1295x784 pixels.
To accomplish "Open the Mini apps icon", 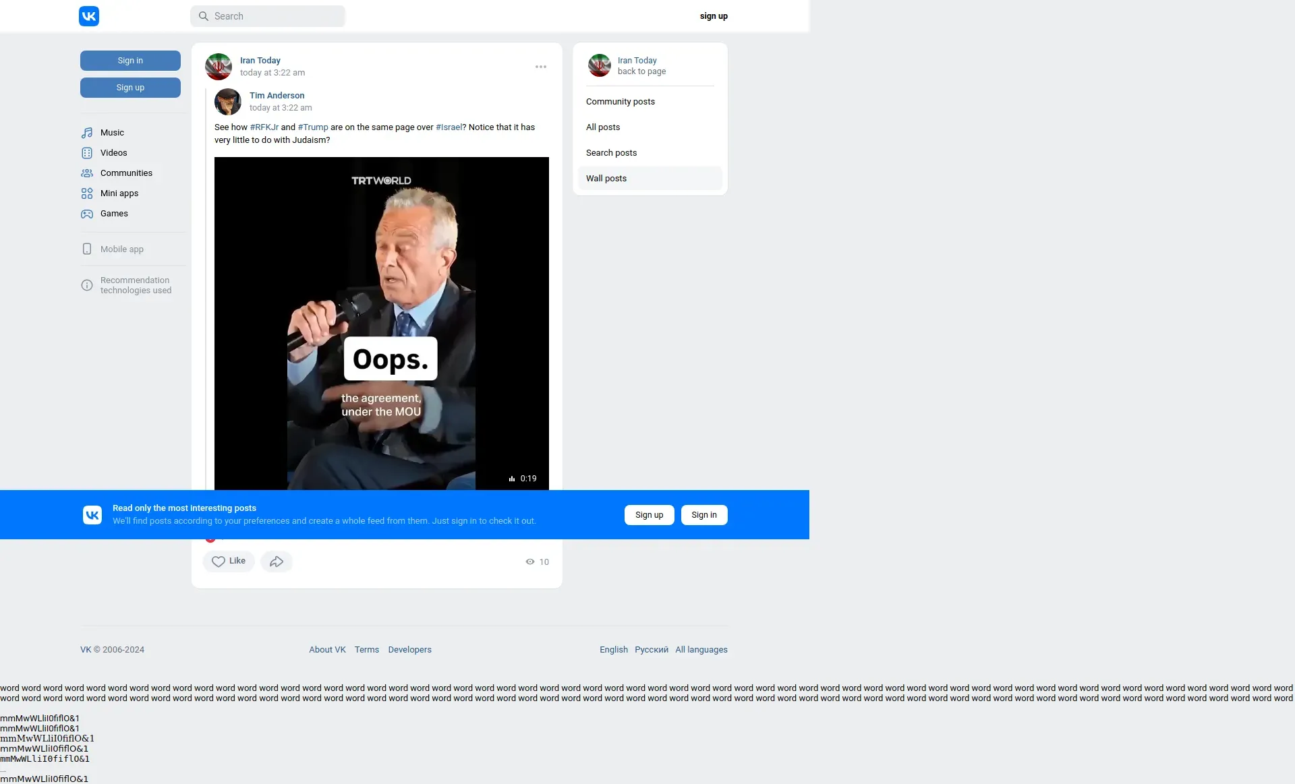I will click(x=87, y=193).
